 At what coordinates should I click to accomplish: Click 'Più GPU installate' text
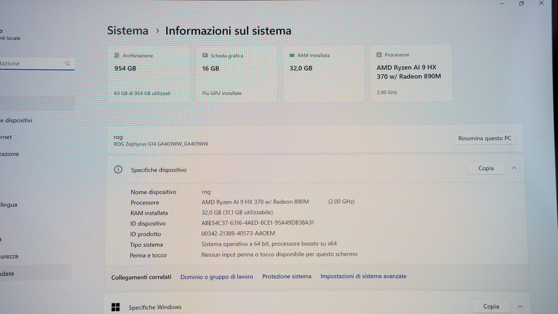pyautogui.click(x=222, y=93)
